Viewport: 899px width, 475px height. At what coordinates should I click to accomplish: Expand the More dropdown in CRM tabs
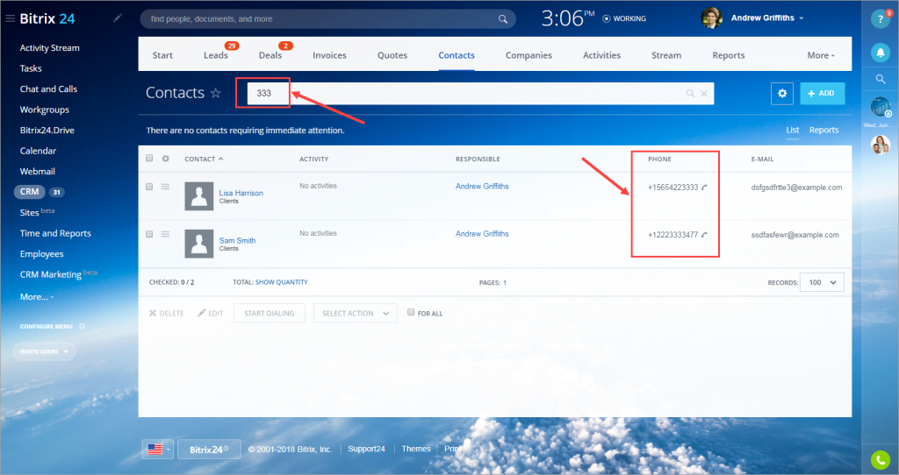coord(821,55)
